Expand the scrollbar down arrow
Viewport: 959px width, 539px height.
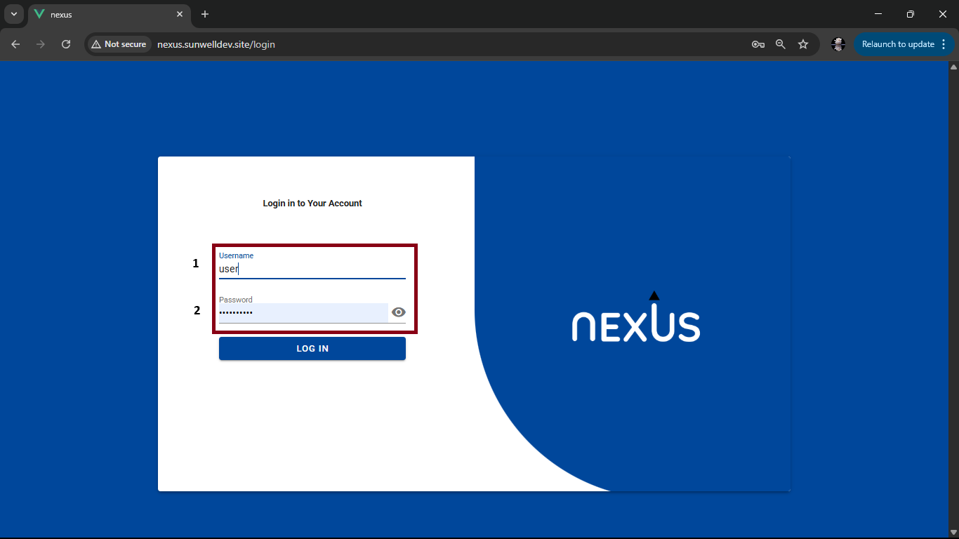pyautogui.click(x=953, y=533)
